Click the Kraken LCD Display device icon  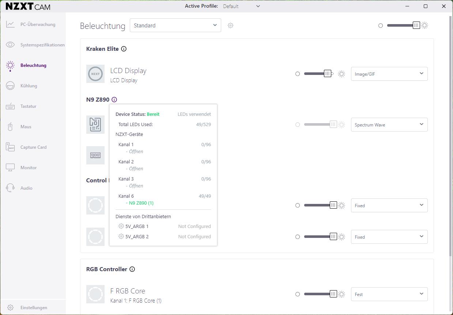95,74
